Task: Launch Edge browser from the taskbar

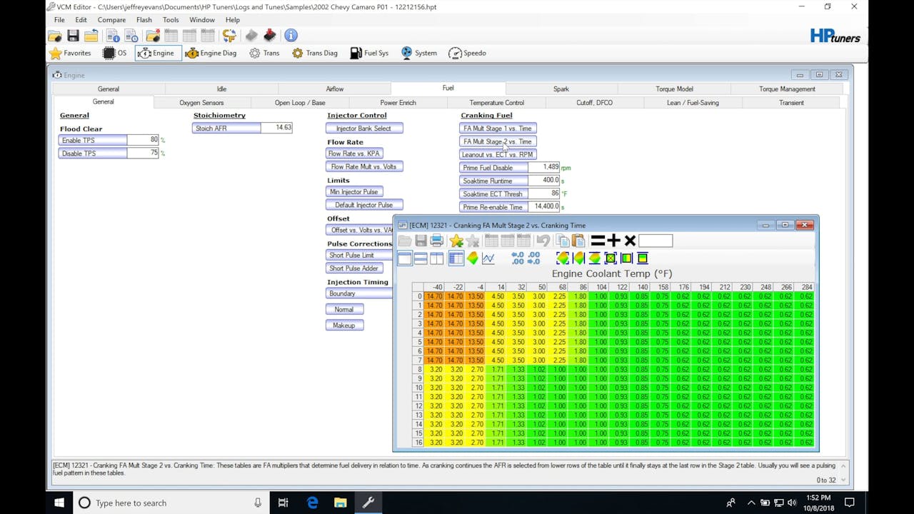Action: point(312,503)
